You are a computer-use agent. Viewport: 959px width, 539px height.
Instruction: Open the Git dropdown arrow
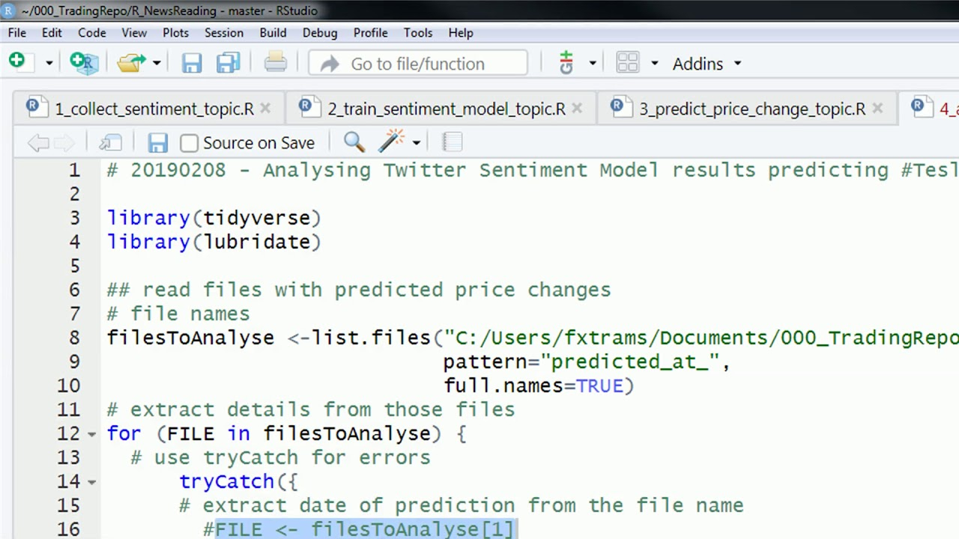[592, 64]
